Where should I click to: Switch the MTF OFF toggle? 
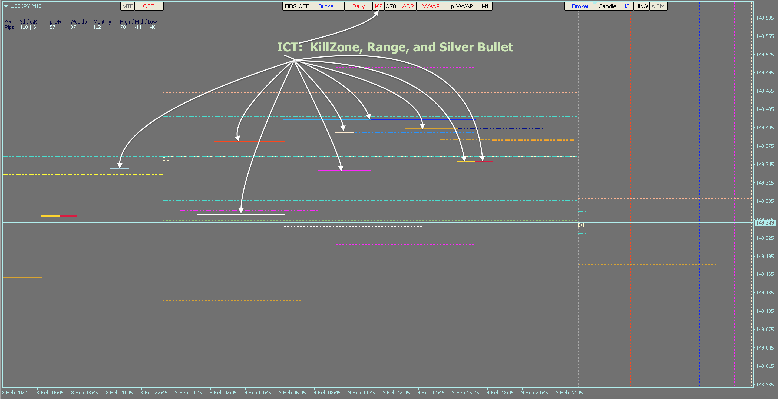tap(148, 6)
